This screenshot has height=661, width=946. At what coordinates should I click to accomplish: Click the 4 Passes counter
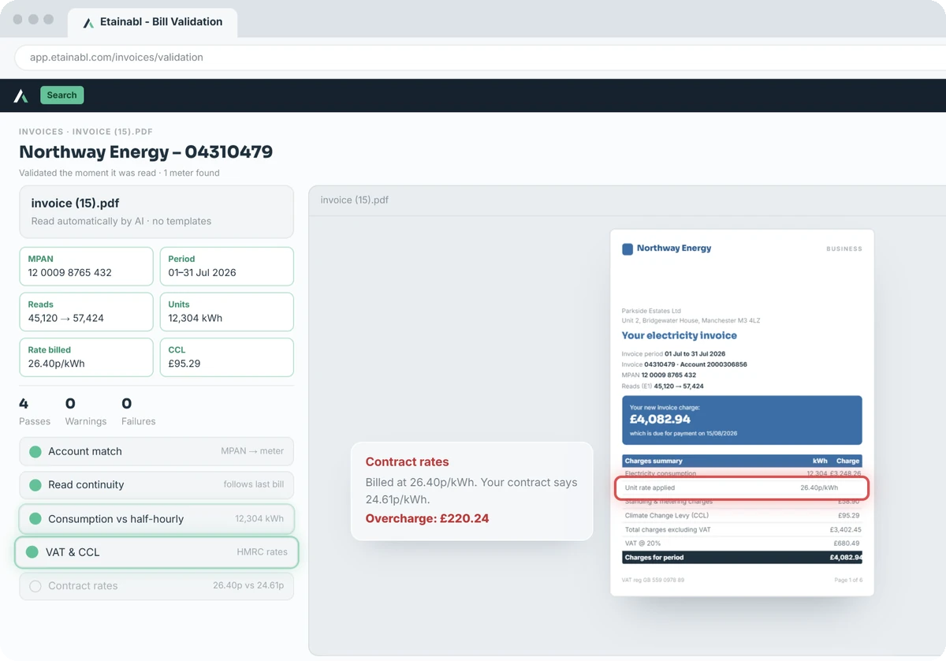35,412
